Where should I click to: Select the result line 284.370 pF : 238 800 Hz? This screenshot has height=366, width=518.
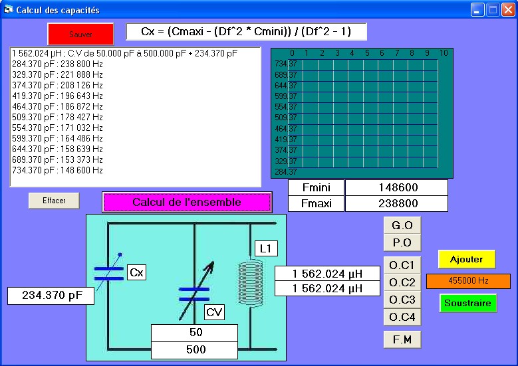pos(57,64)
